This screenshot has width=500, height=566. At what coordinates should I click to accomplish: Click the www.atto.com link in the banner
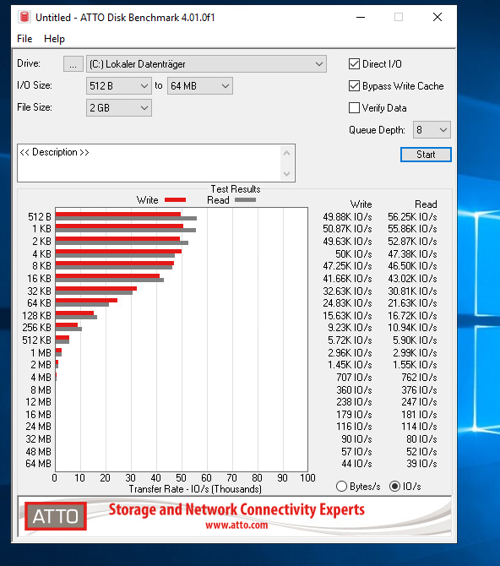(x=236, y=525)
